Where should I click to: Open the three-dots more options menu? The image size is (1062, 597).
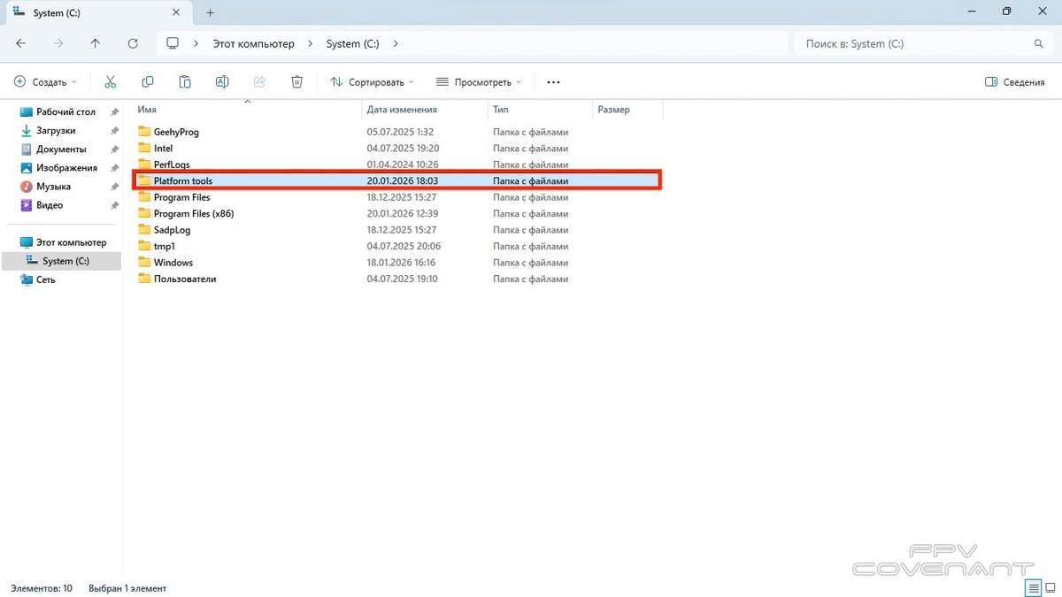click(554, 81)
